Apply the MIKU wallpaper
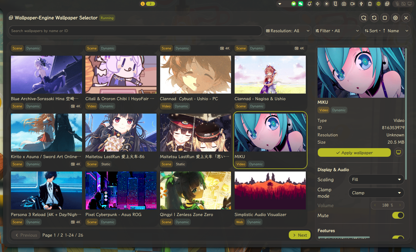416x252 pixels. click(x=354, y=152)
